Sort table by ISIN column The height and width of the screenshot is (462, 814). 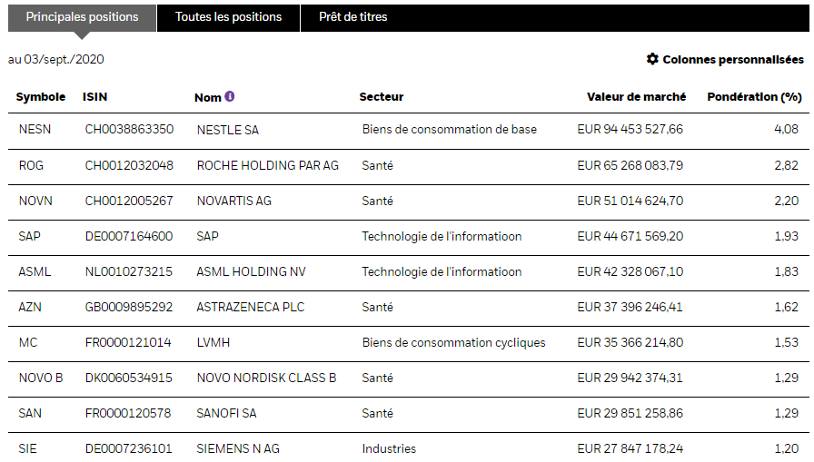pos(95,96)
